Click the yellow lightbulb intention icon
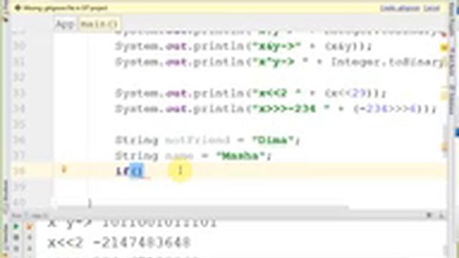This screenshot has height=258, width=459. 64,169
